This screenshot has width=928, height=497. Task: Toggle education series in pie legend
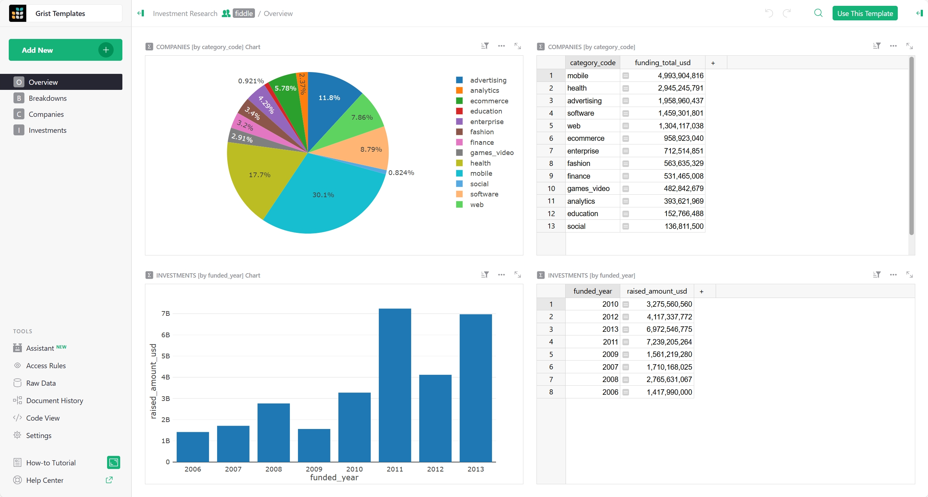[x=485, y=111]
